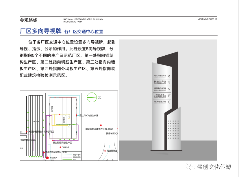This screenshot has width=239, height=177.
Task: Click the red dot beside 德丰智能钢结构产业区
Action: pos(44,152)
